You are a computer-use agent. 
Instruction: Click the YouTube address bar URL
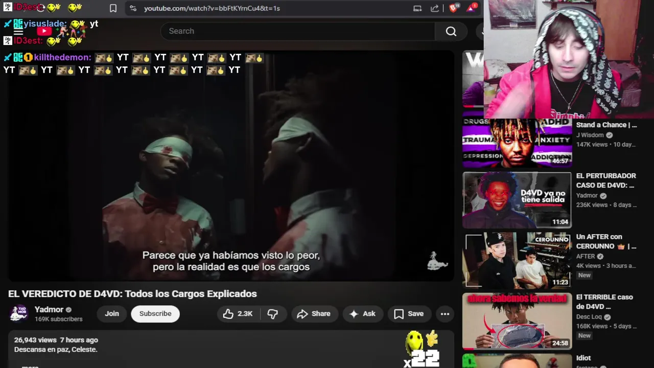pos(212,8)
